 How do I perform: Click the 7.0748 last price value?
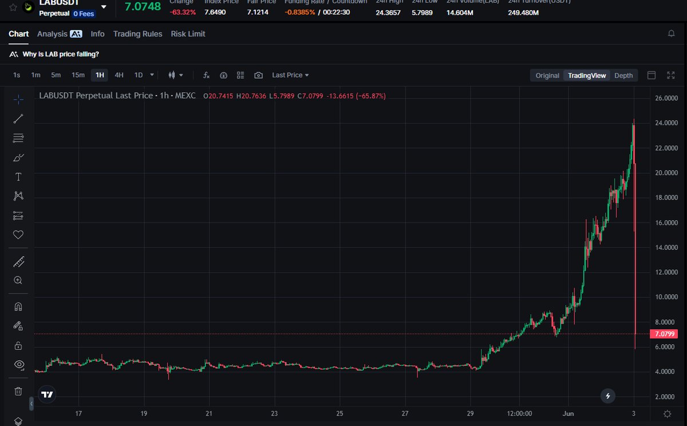[142, 7]
